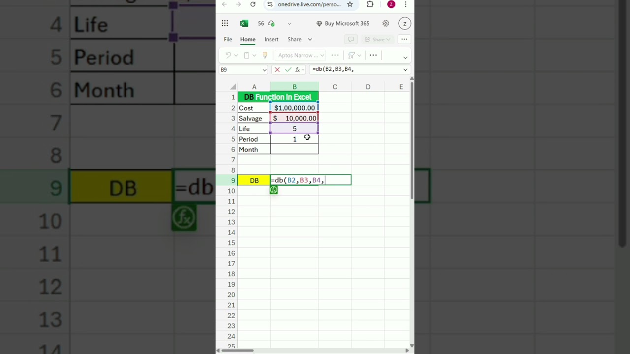Open Excel settings gear
Image resolution: width=630 pixels, height=354 pixels.
click(x=386, y=23)
